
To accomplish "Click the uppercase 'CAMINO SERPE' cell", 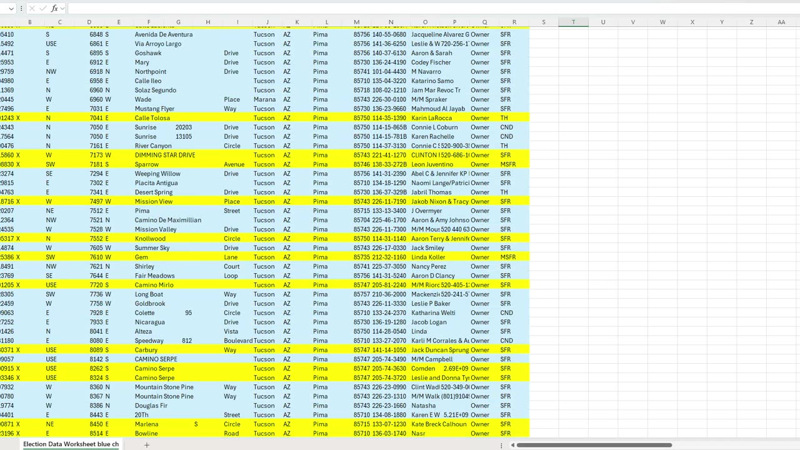I will (156, 359).
